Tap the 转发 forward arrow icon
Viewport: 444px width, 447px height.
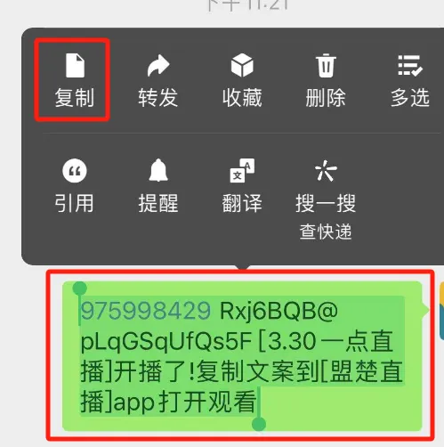coord(158,65)
